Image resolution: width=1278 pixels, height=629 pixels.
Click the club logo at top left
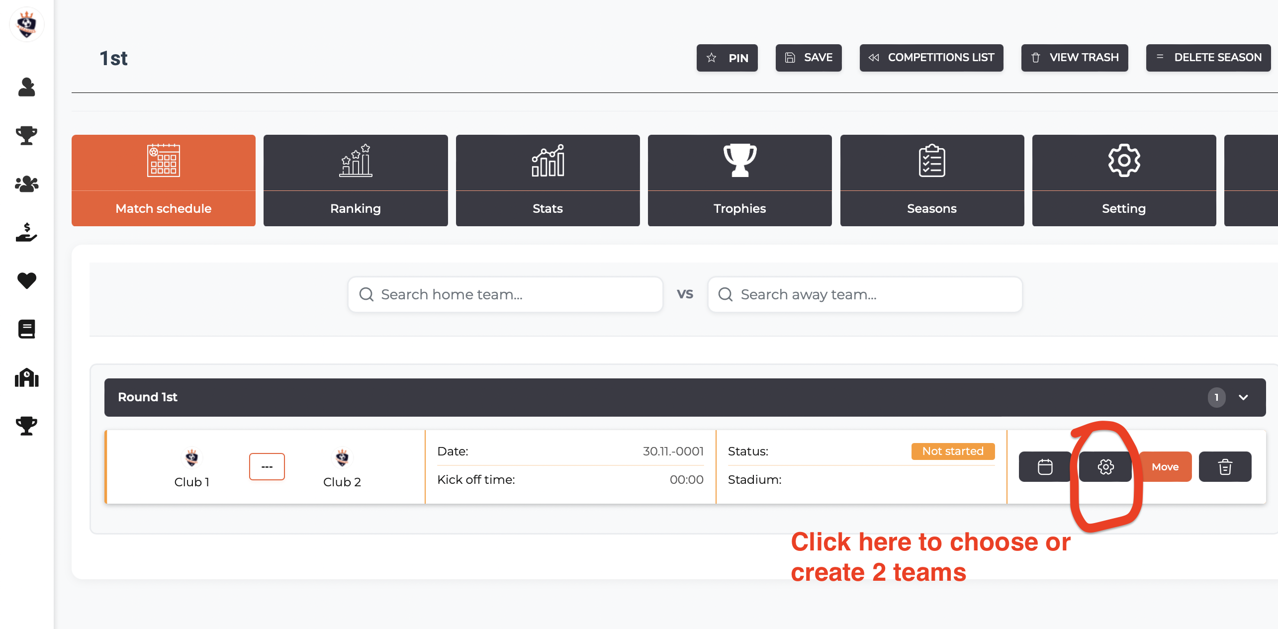point(26,24)
